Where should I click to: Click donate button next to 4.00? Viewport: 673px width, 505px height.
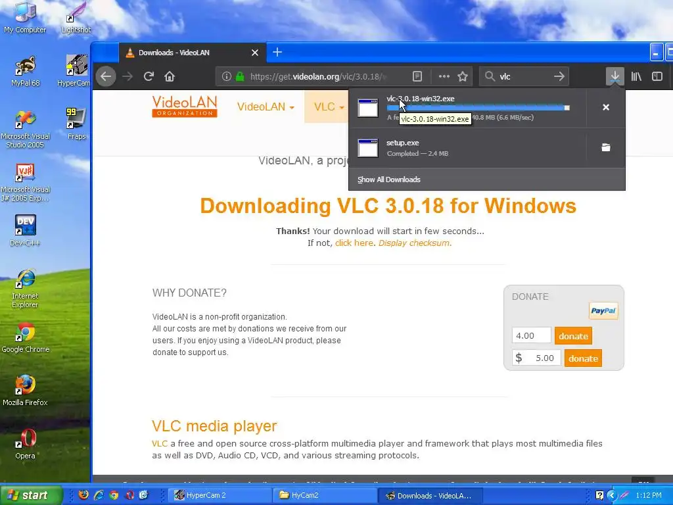click(573, 336)
